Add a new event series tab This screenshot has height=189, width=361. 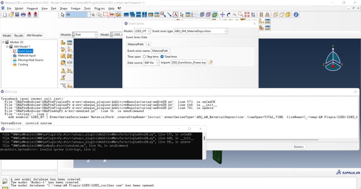[148, 44]
